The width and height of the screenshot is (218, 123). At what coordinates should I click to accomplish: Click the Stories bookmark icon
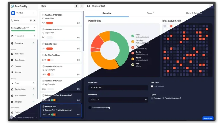tap(12, 72)
